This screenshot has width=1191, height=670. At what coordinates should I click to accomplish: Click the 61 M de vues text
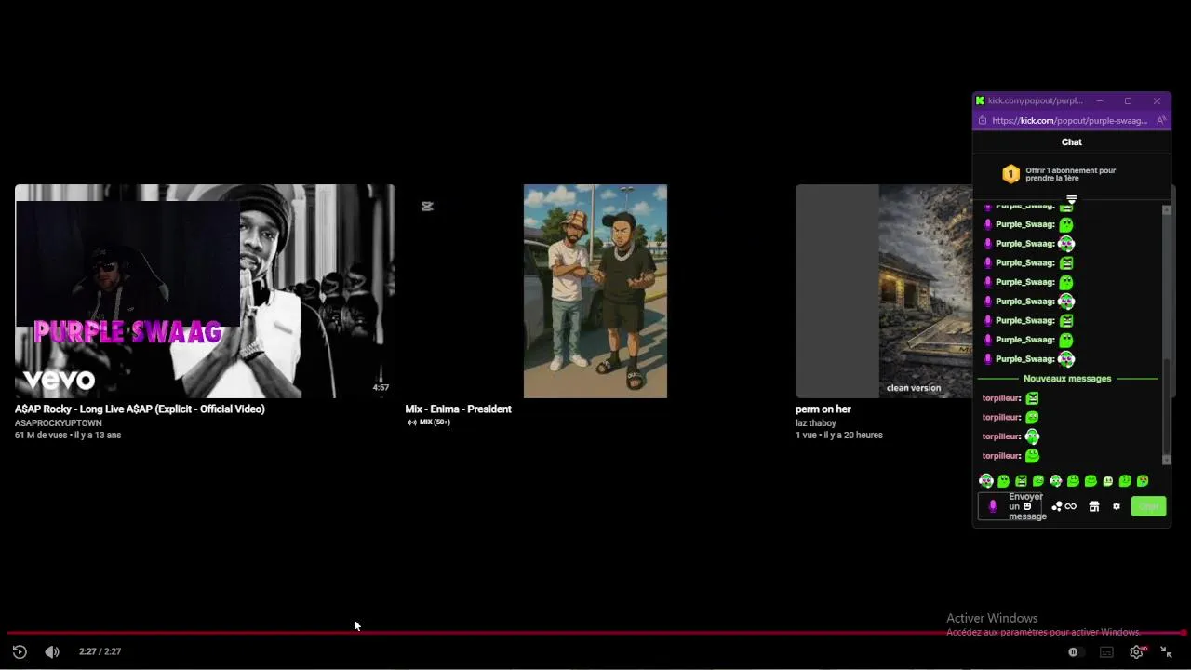(41, 435)
